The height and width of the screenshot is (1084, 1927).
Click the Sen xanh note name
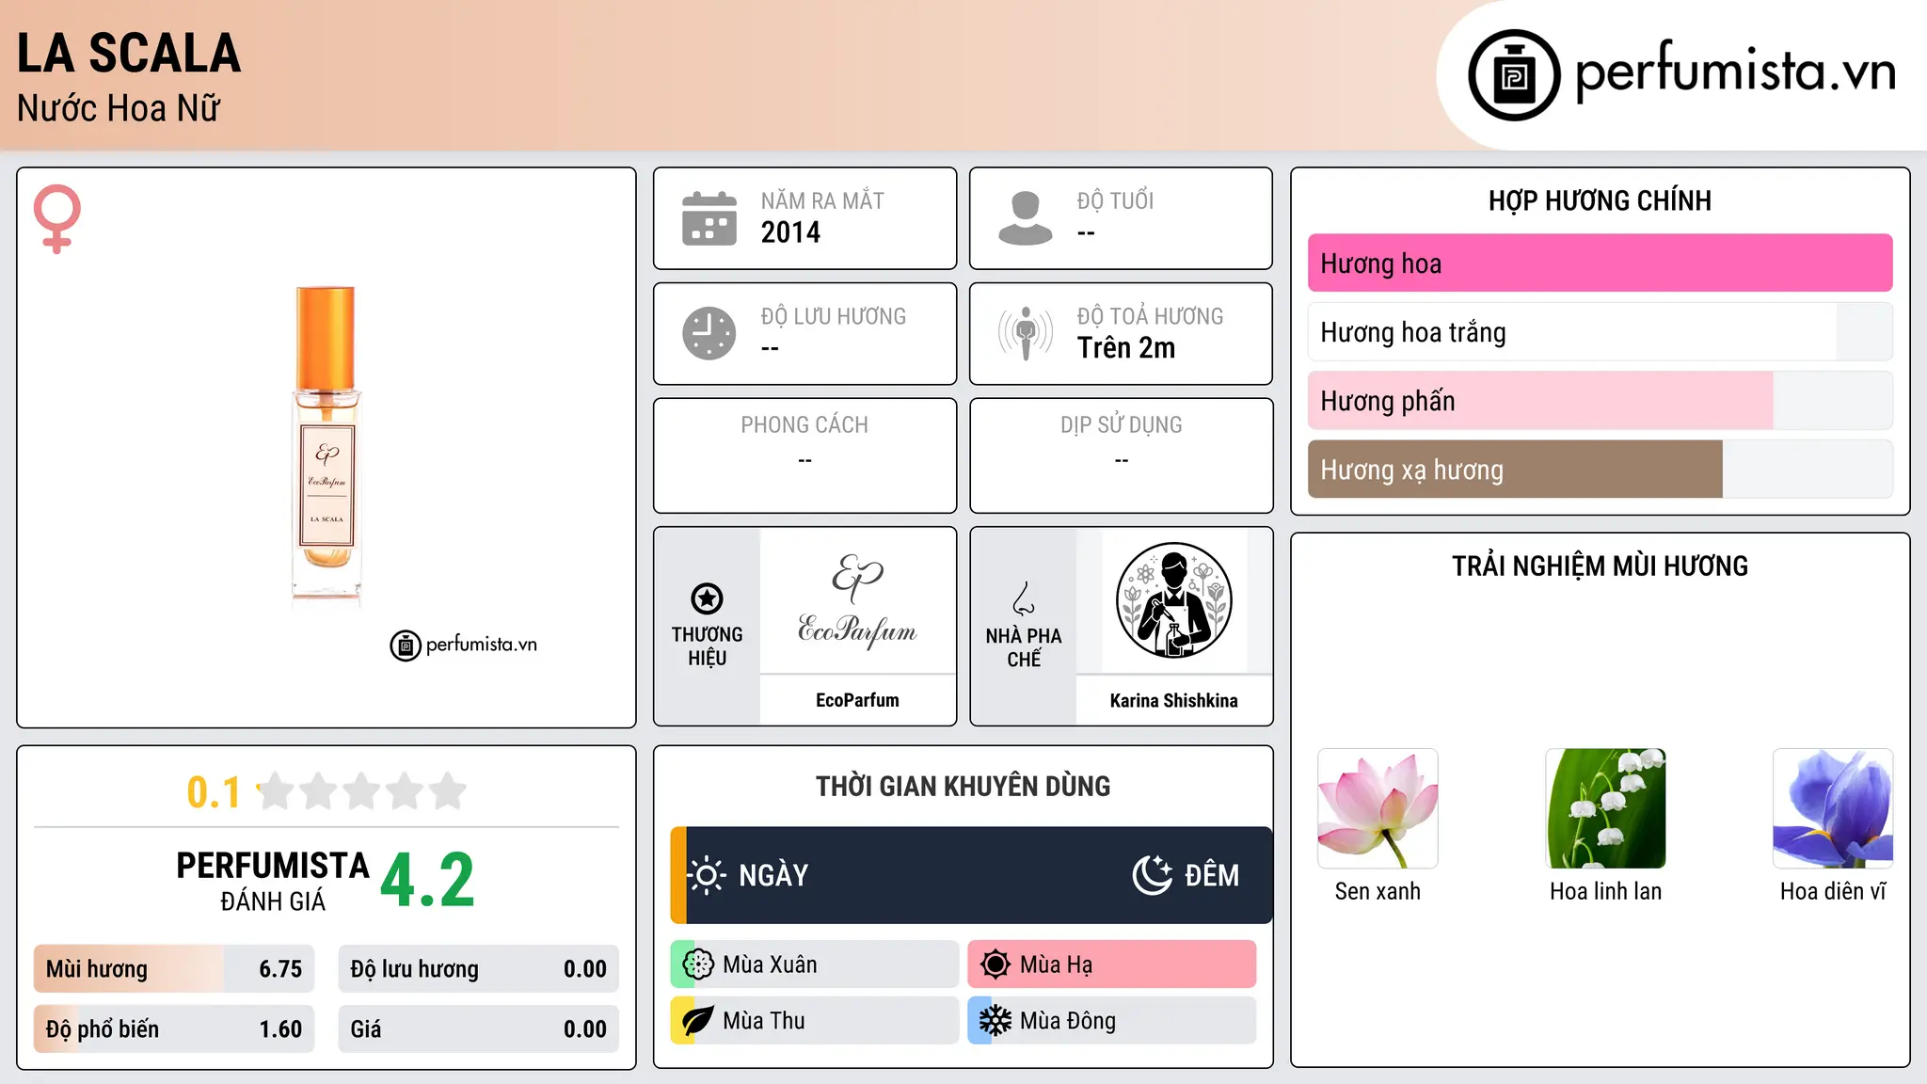[x=1378, y=891]
